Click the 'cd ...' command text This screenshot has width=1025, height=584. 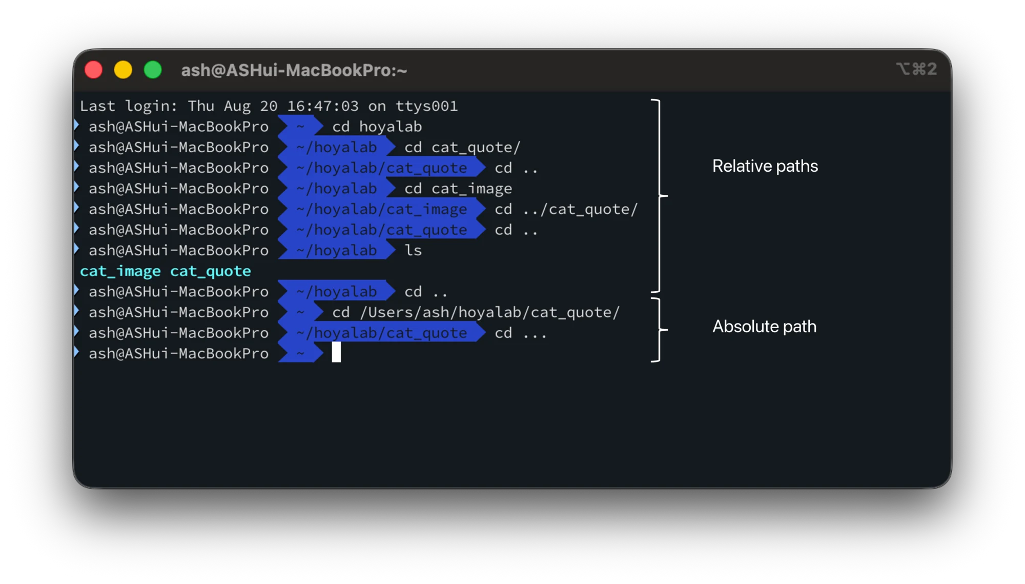(521, 333)
